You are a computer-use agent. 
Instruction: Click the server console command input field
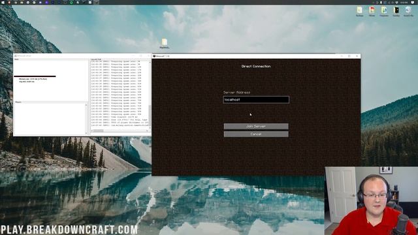click(121, 134)
